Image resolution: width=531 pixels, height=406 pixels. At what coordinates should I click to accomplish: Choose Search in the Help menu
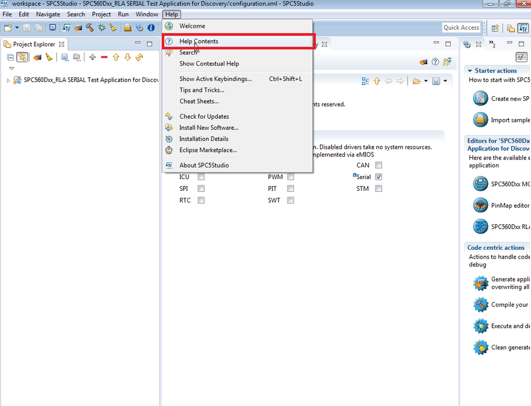pos(238,53)
